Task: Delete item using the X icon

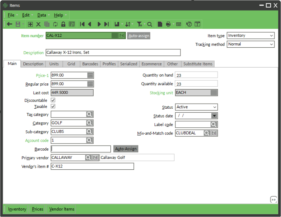Action: click(38, 24)
